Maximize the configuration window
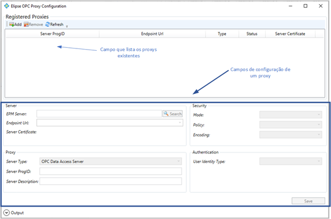 [305, 6]
